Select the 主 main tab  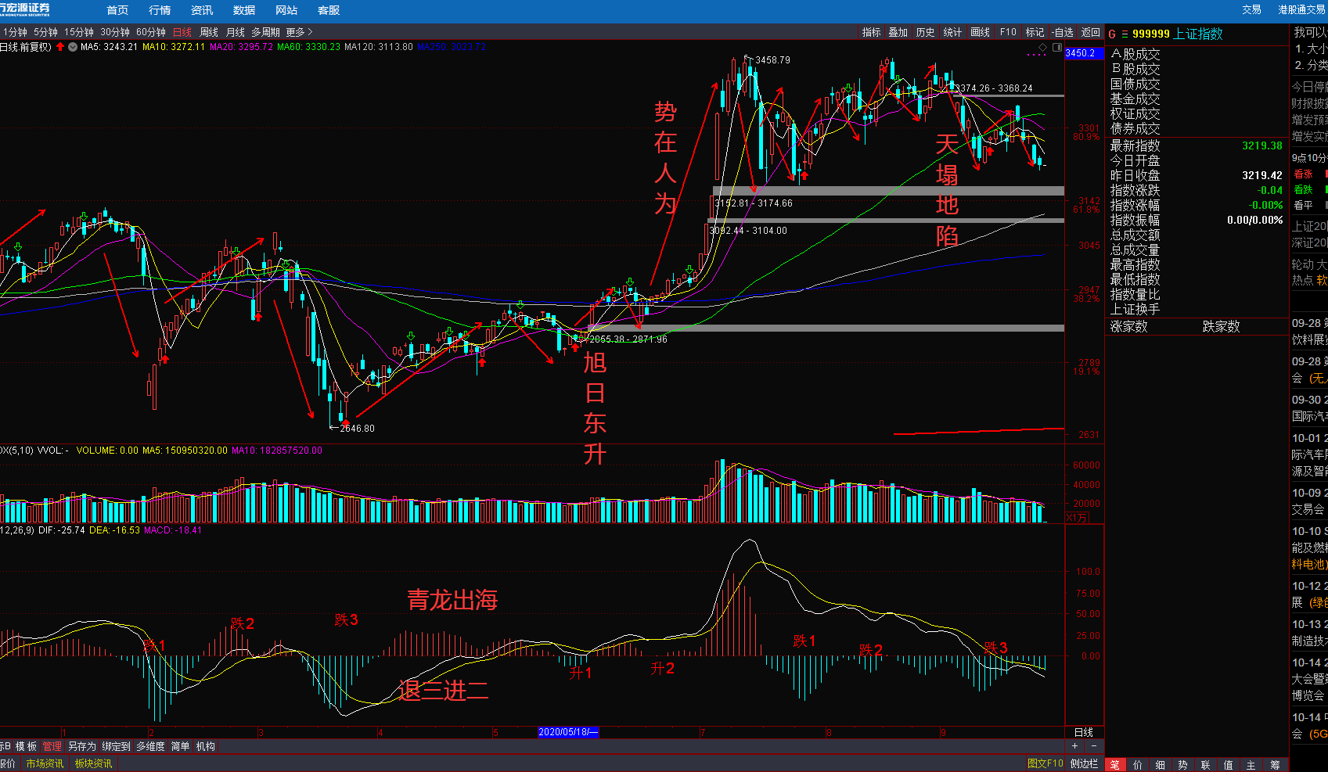[1251, 764]
